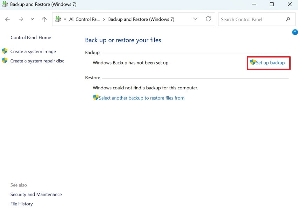Click 'Back up or restore your files' heading
This screenshot has width=298, height=211.
click(x=123, y=40)
